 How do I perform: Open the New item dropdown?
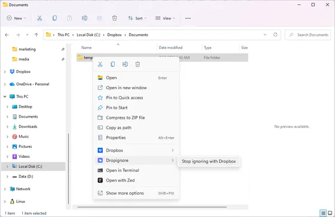pos(16,18)
